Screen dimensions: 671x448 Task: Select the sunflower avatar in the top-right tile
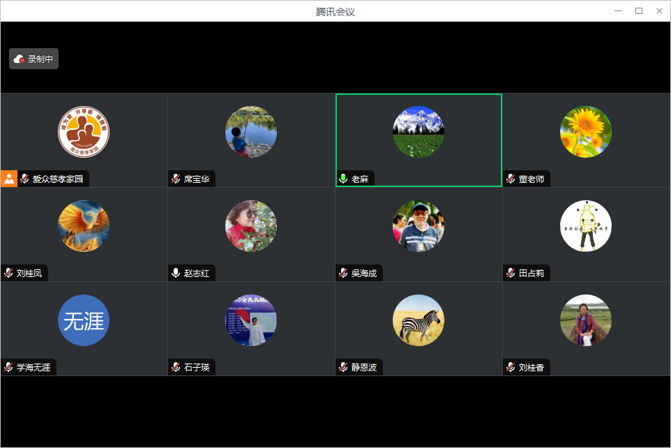(586, 132)
